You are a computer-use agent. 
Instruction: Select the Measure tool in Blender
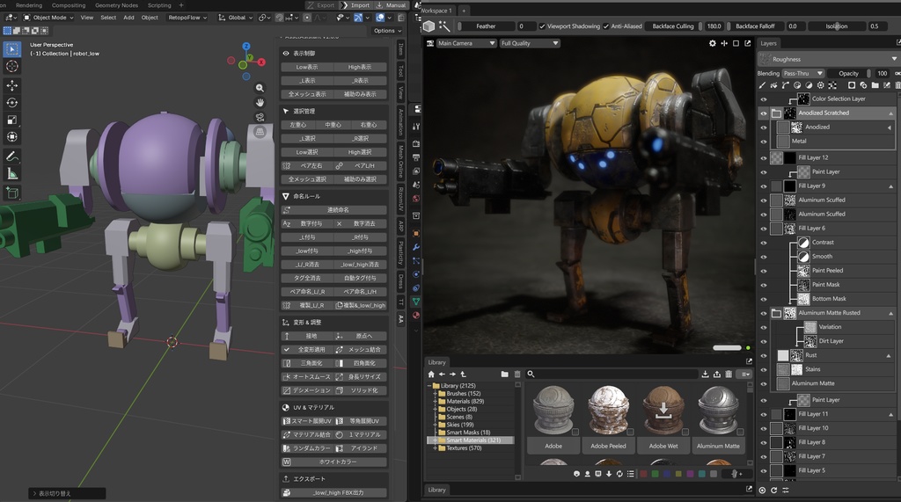[x=11, y=173]
